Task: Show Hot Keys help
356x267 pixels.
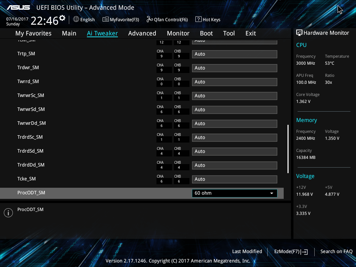Action: pyautogui.click(x=208, y=19)
